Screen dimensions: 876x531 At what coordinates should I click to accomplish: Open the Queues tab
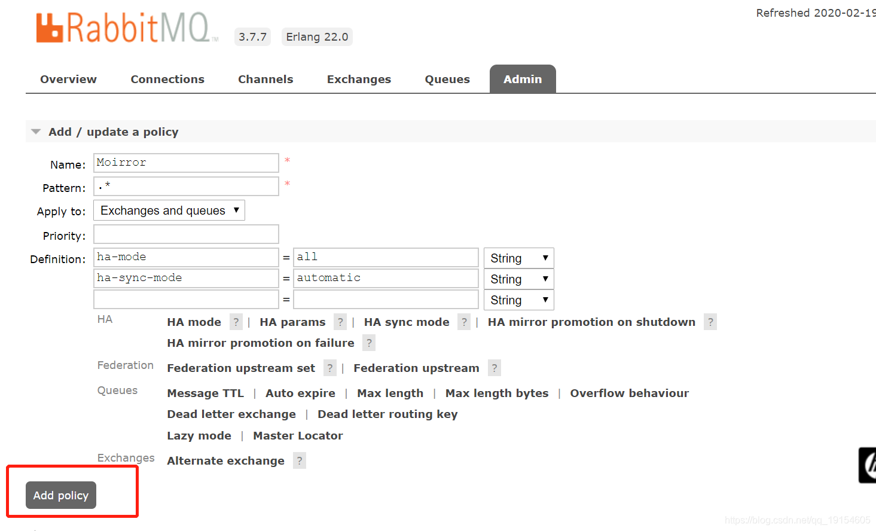click(447, 80)
